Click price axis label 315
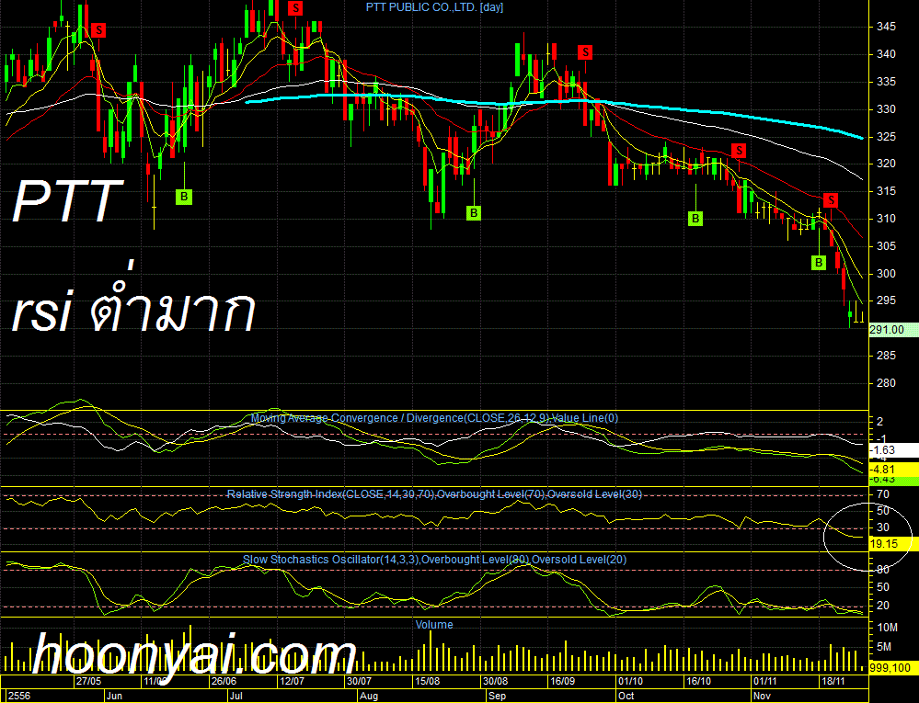Screen dimensions: 919x703 click(886, 191)
